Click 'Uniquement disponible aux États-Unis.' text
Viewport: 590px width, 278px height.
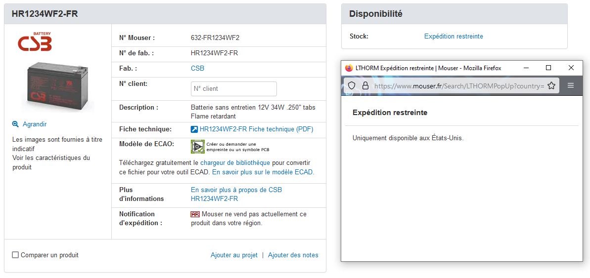point(408,138)
